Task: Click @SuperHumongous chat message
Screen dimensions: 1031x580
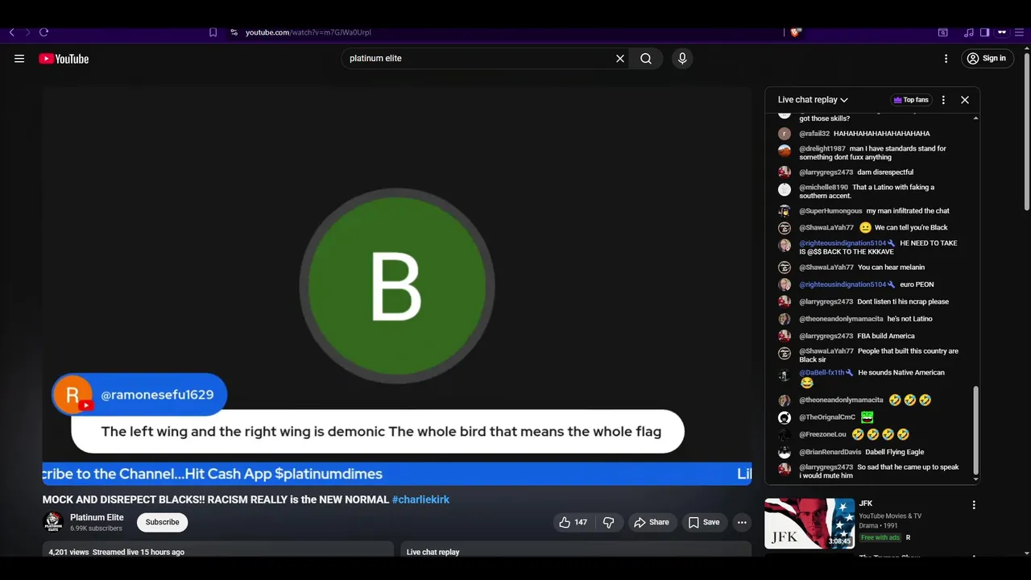Action: [908, 211]
